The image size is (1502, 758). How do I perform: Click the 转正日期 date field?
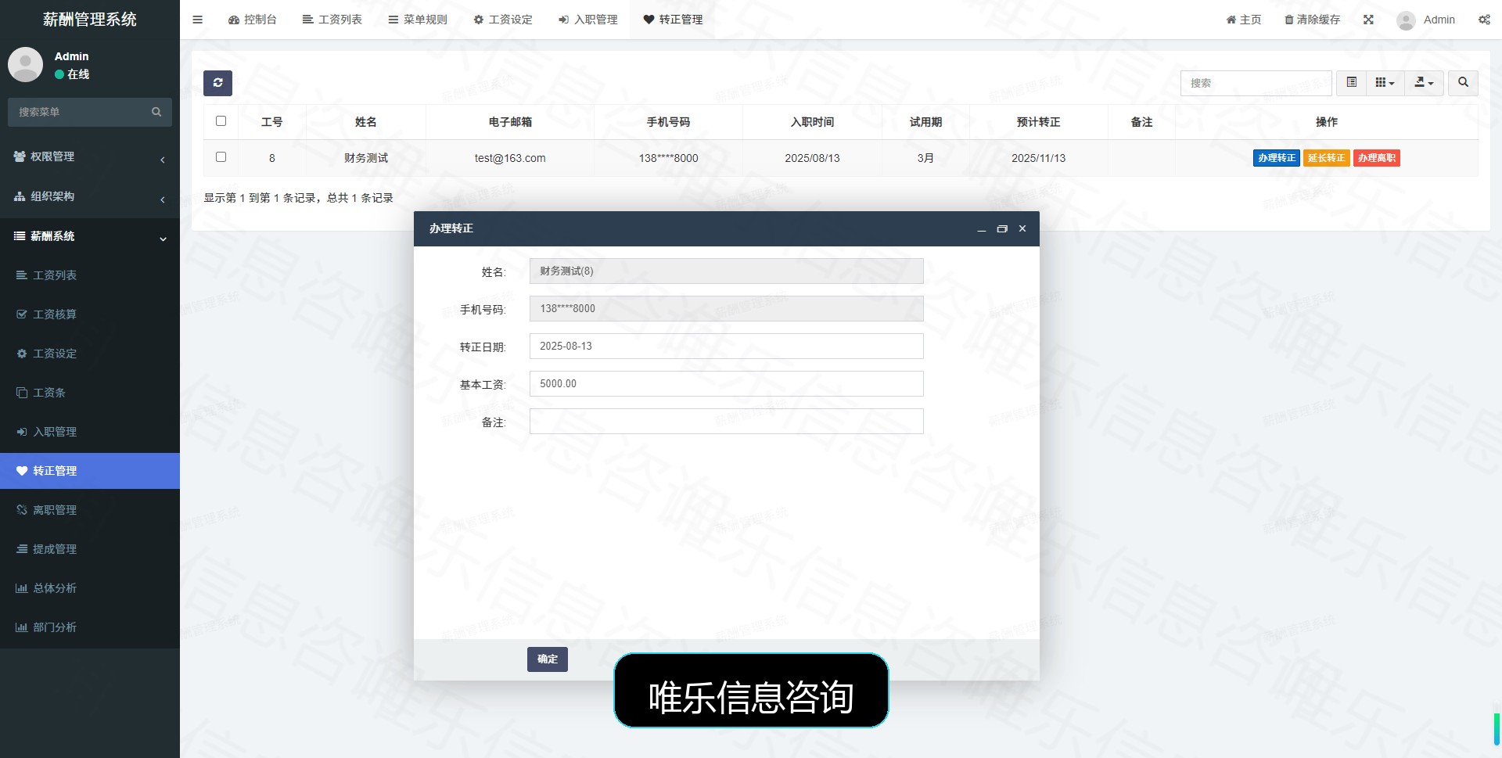(x=726, y=347)
